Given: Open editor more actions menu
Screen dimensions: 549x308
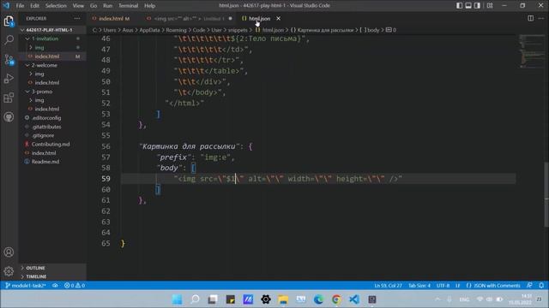Looking at the screenshot, I should pyautogui.click(x=541, y=18).
